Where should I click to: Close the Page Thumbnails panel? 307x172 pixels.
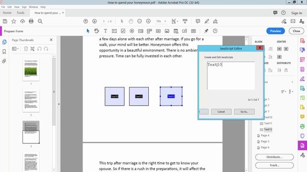(51, 40)
